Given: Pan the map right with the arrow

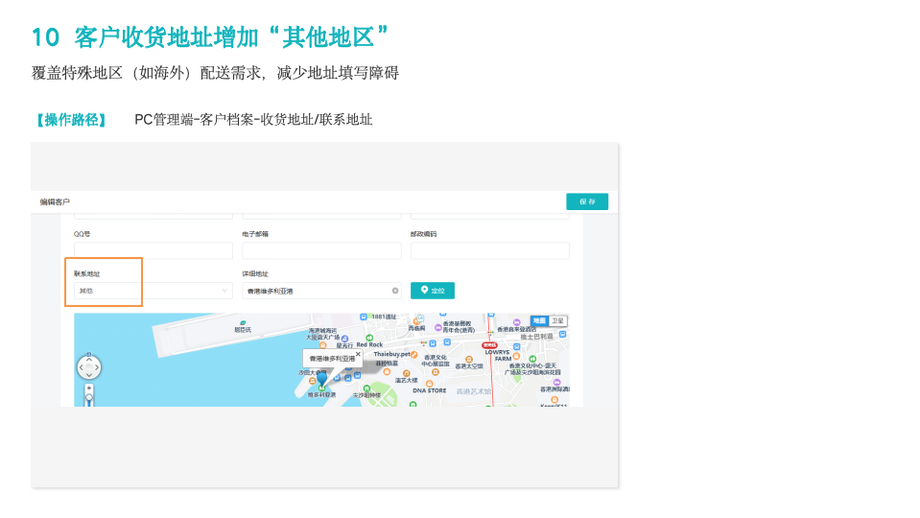Looking at the screenshot, I should (97, 367).
